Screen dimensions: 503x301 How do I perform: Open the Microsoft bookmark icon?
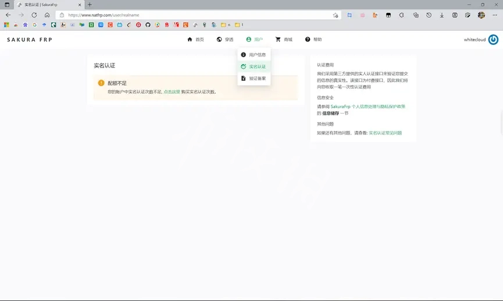click(x=6, y=24)
